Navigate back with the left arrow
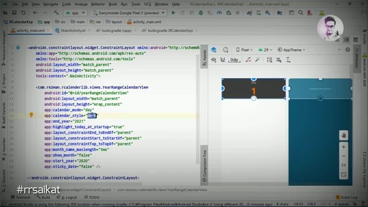 [35, 13]
